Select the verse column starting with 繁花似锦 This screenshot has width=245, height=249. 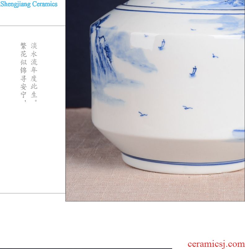coord(24,72)
